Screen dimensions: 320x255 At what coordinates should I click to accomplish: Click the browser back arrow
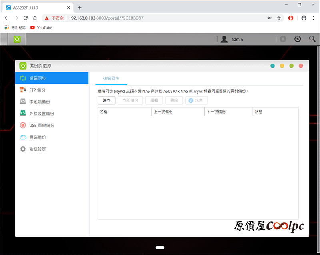[x=7, y=18]
